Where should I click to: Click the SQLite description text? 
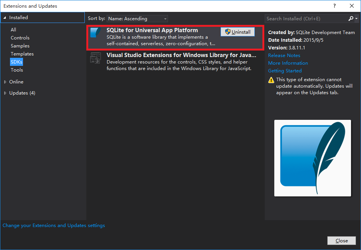click(x=161, y=40)
